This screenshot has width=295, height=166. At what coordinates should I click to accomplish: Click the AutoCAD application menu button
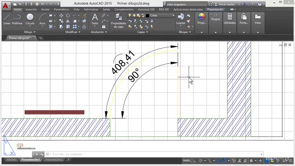(6, 6)
